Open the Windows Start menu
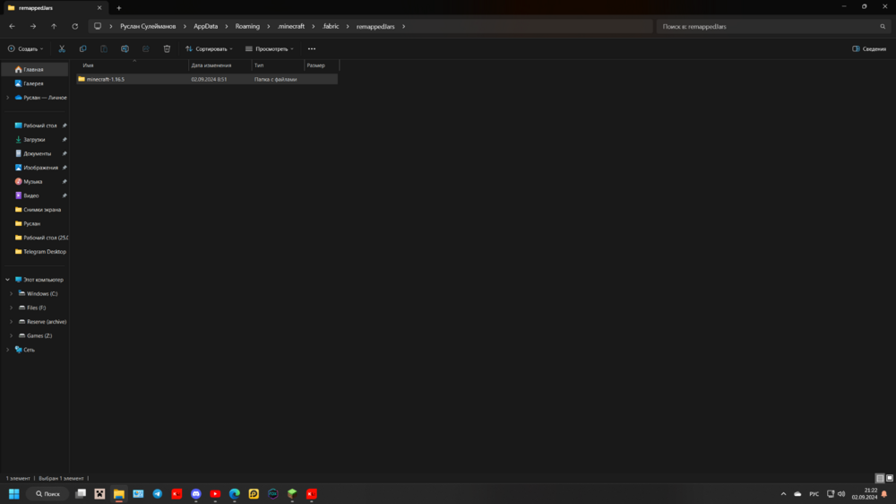Screen dimensions: 896x504 click(x=14, y=494)
